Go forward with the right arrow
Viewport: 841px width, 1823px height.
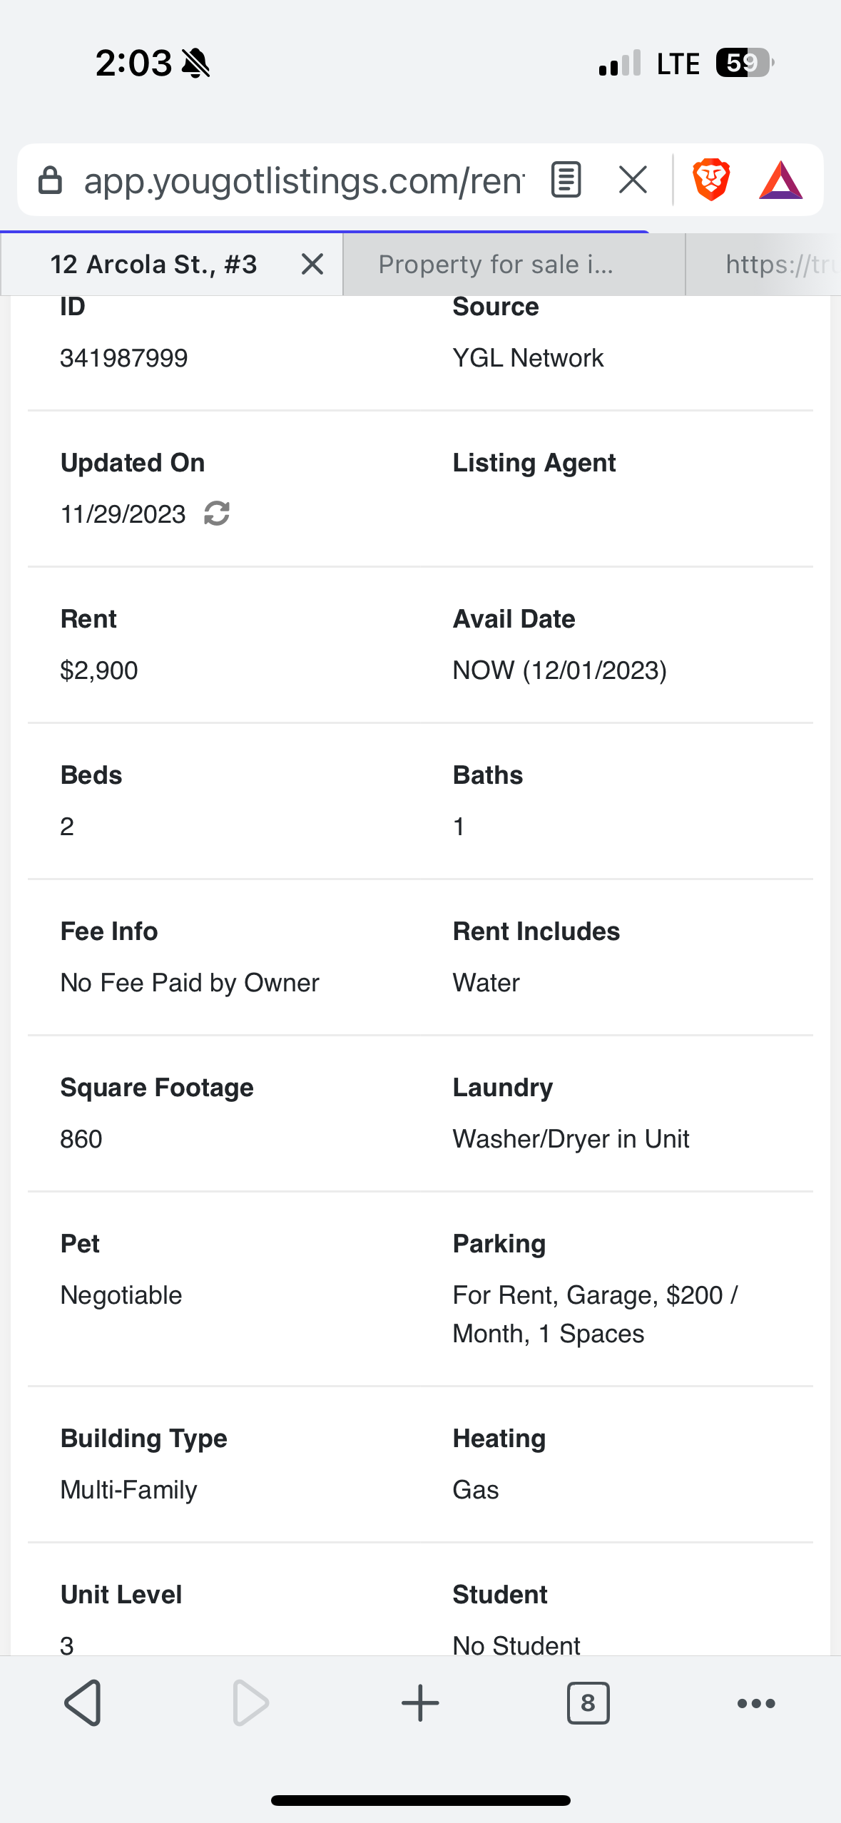[250, 1703]
